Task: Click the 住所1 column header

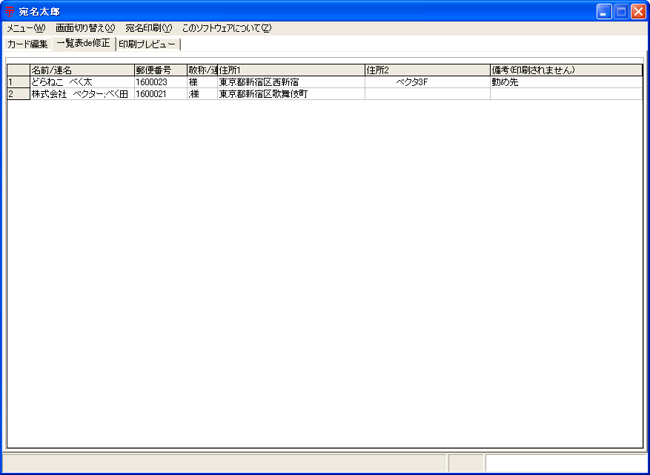Action: click(x=291, y=70)
